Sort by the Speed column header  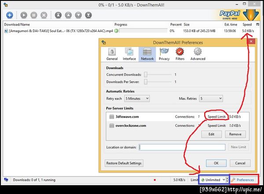247,25
